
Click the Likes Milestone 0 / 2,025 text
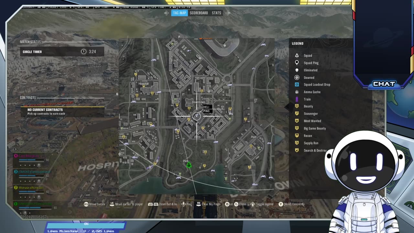pos(81,231)
